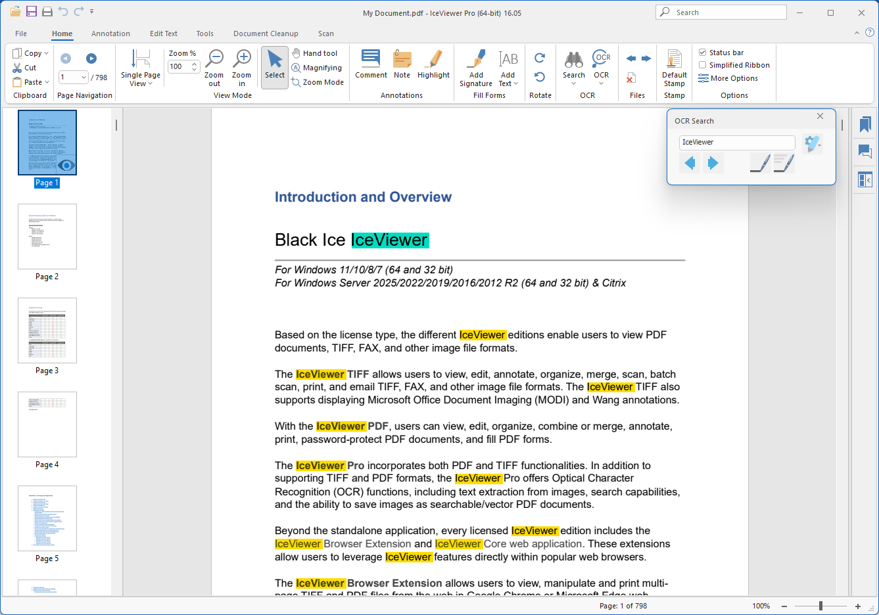Enable the Simplified Ribbon checkbox
This screenshot has width=879, height=615.
pyautogui.click(x=703, y=65)
